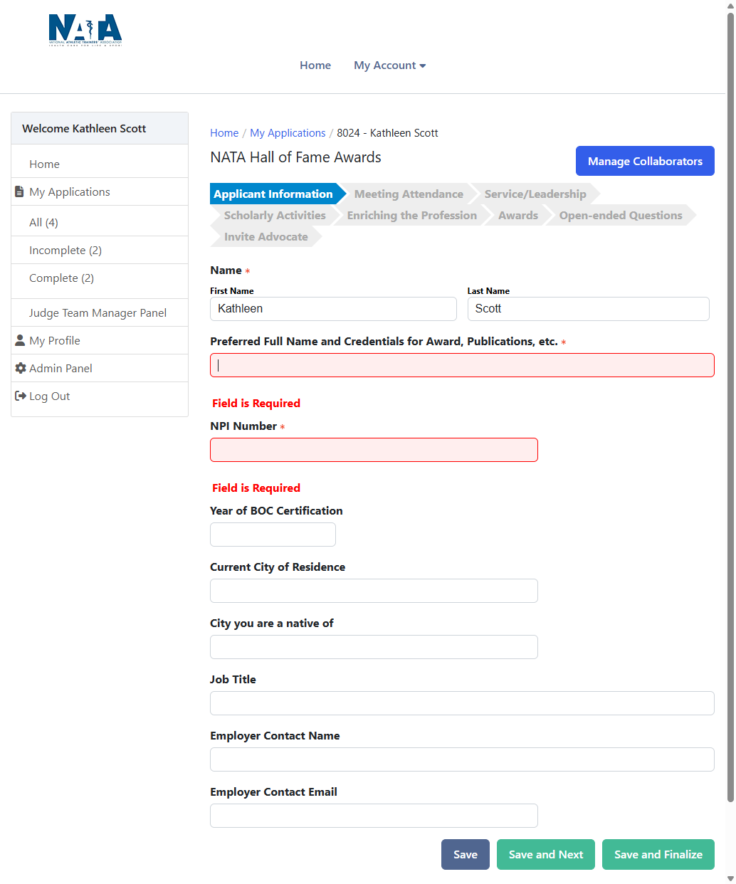Image resolution: width=736 pixels, height=884 pixels.
Task: Switch to the Service/Leadership tab
Action: click(535, 194)
